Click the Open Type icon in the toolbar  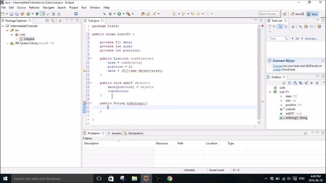(143, 14)
